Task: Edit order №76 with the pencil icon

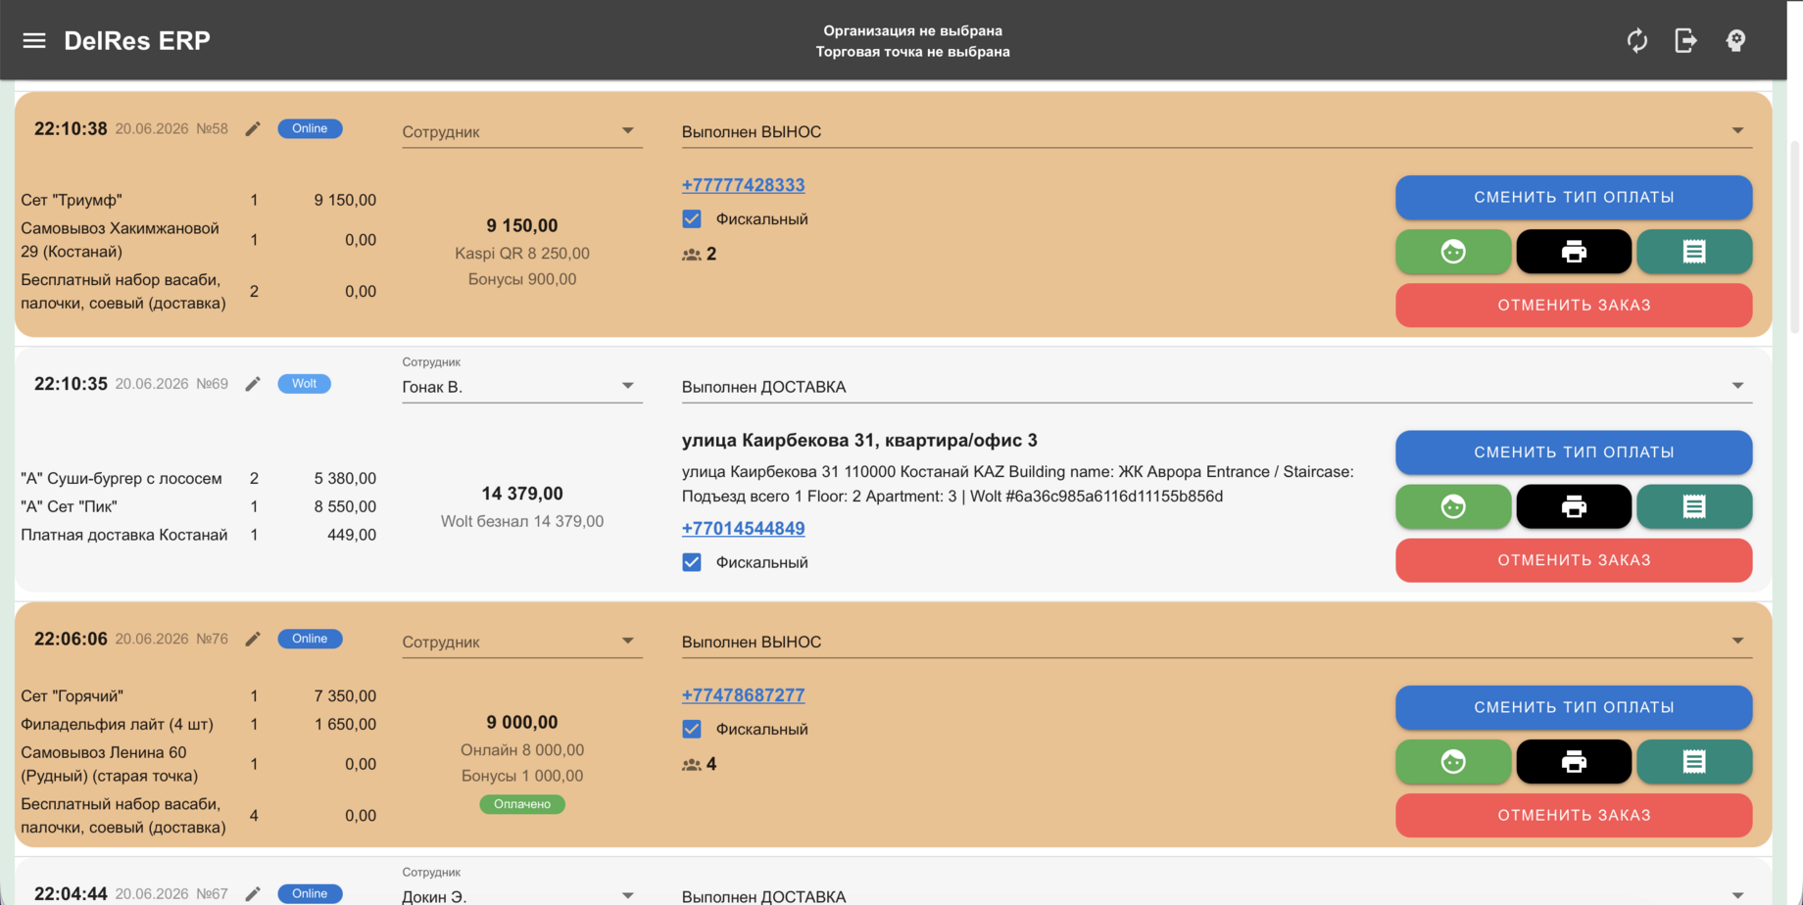Action: tap(253, 639)
